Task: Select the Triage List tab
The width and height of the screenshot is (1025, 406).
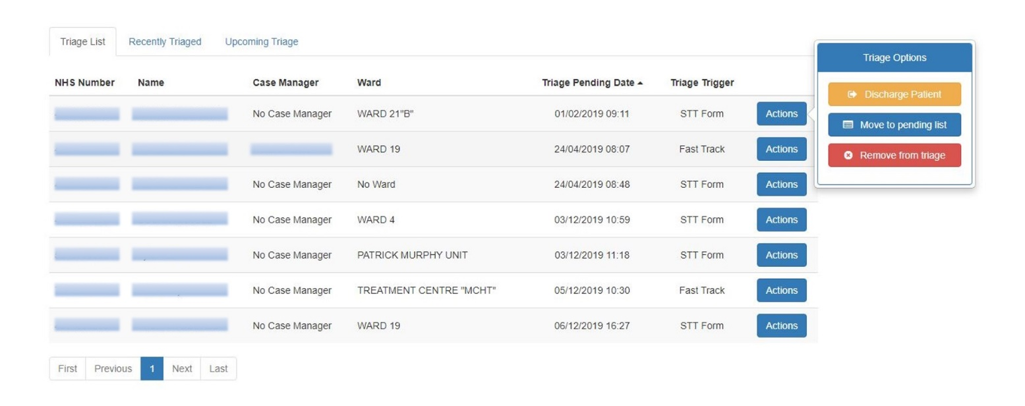Action: click(82, 42)
